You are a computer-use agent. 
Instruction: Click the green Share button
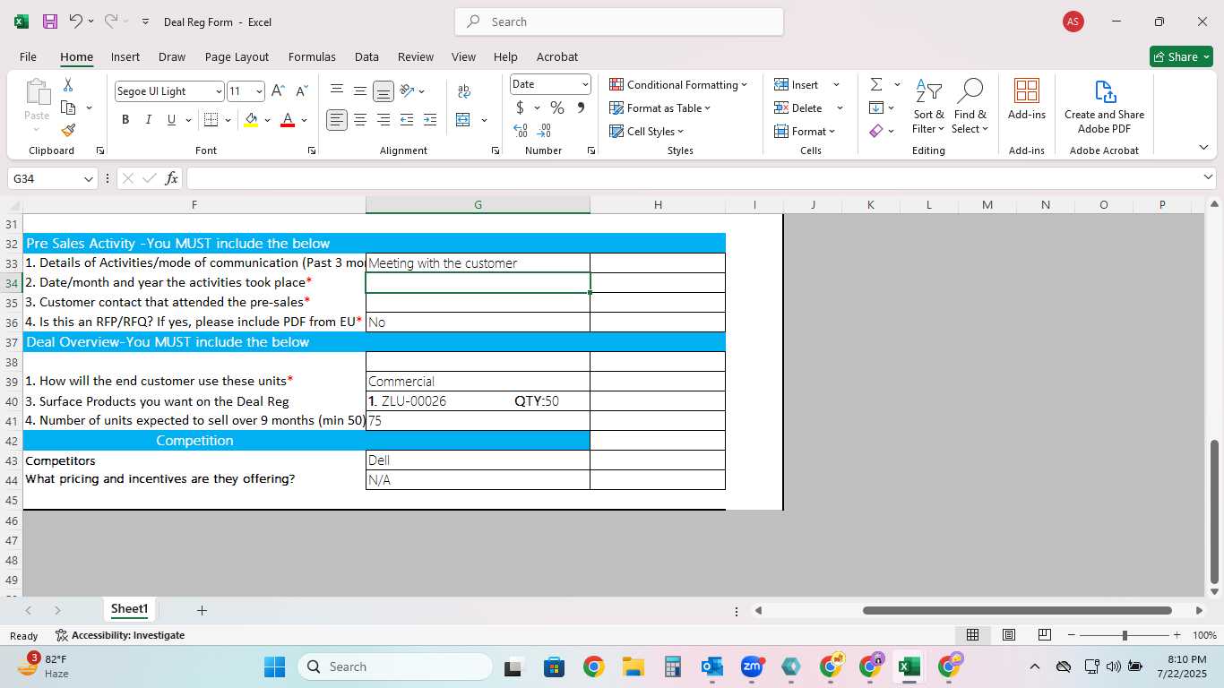[1181, 56]
